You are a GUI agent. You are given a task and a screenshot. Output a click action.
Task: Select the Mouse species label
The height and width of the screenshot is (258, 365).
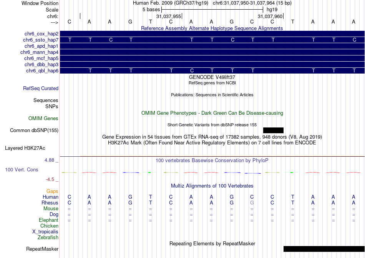[x=51, y=209]
